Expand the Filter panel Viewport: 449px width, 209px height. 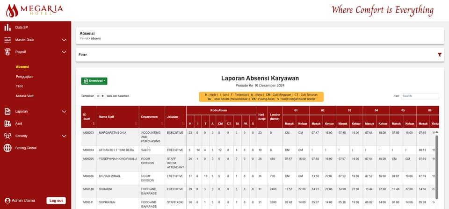[260, 55]
